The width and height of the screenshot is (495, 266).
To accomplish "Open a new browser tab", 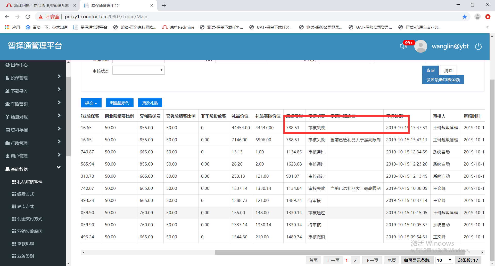I will (164, 5).
